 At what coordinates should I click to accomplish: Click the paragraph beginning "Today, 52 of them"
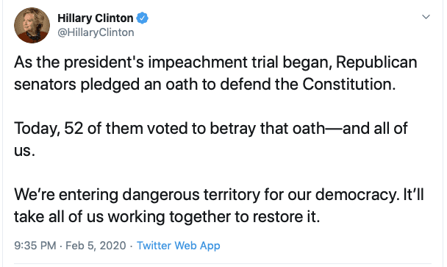[211, 140]
